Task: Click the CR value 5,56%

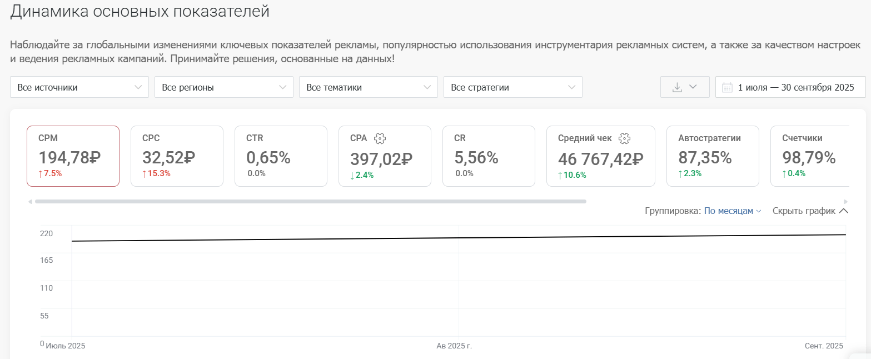Action: 476,158
